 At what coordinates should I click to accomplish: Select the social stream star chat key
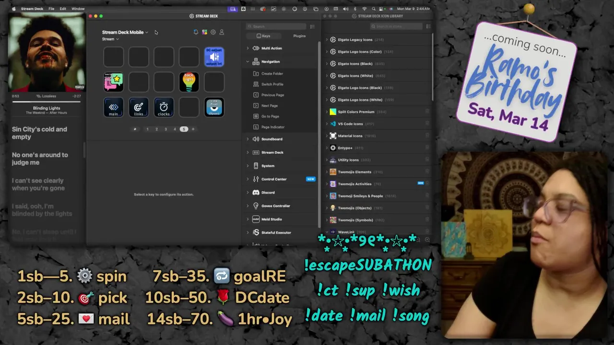pyautogui.click(x=114, y=82)
